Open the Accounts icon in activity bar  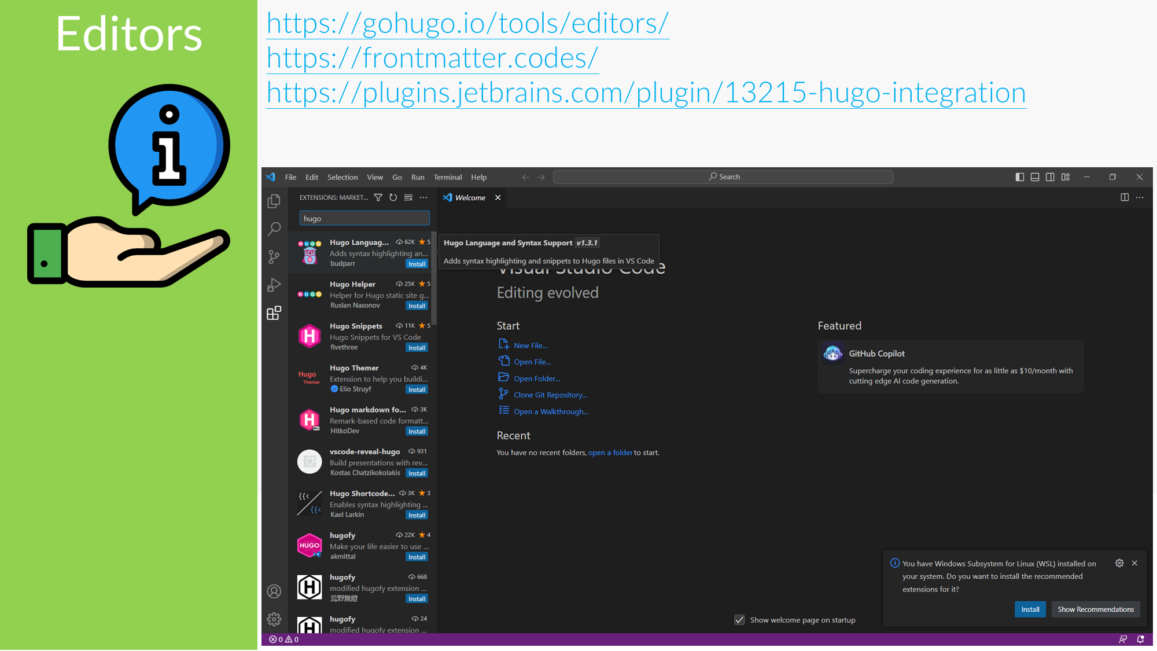[274, 591]
